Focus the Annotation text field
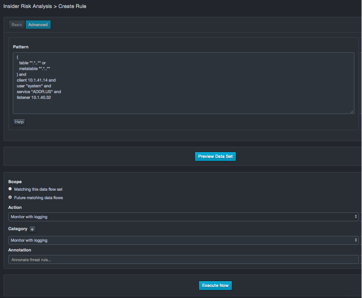Screen dimensions: 362x298 click(x=183, y=260)
